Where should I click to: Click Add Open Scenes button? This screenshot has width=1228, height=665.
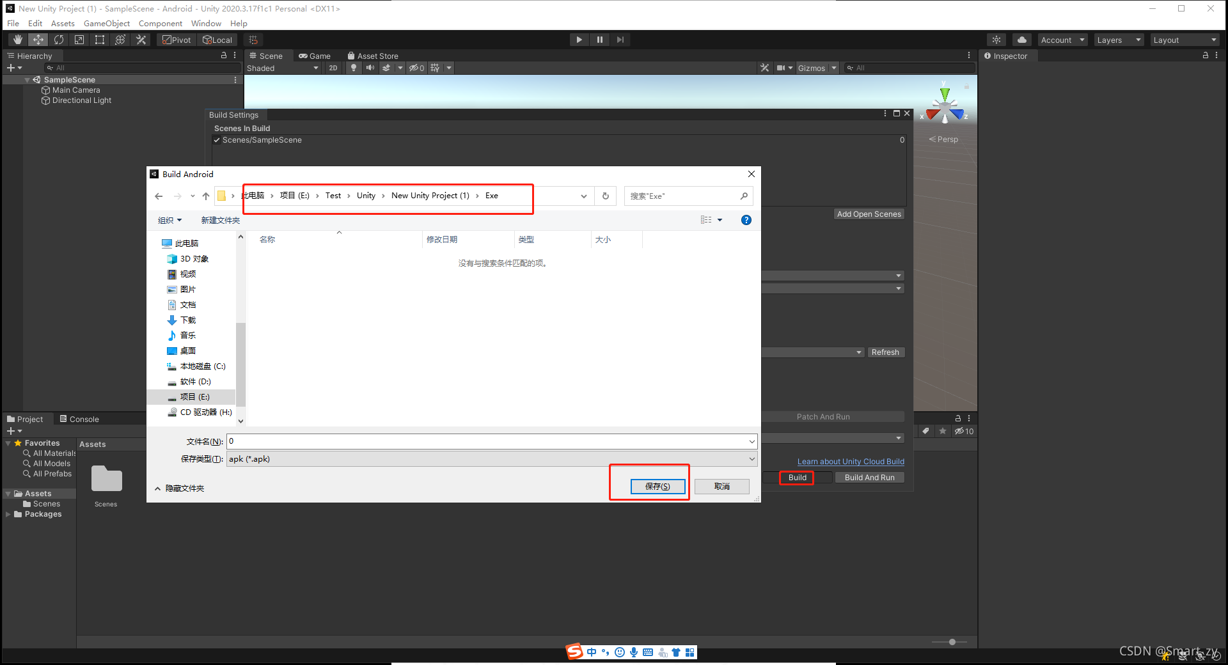[869, 214]
